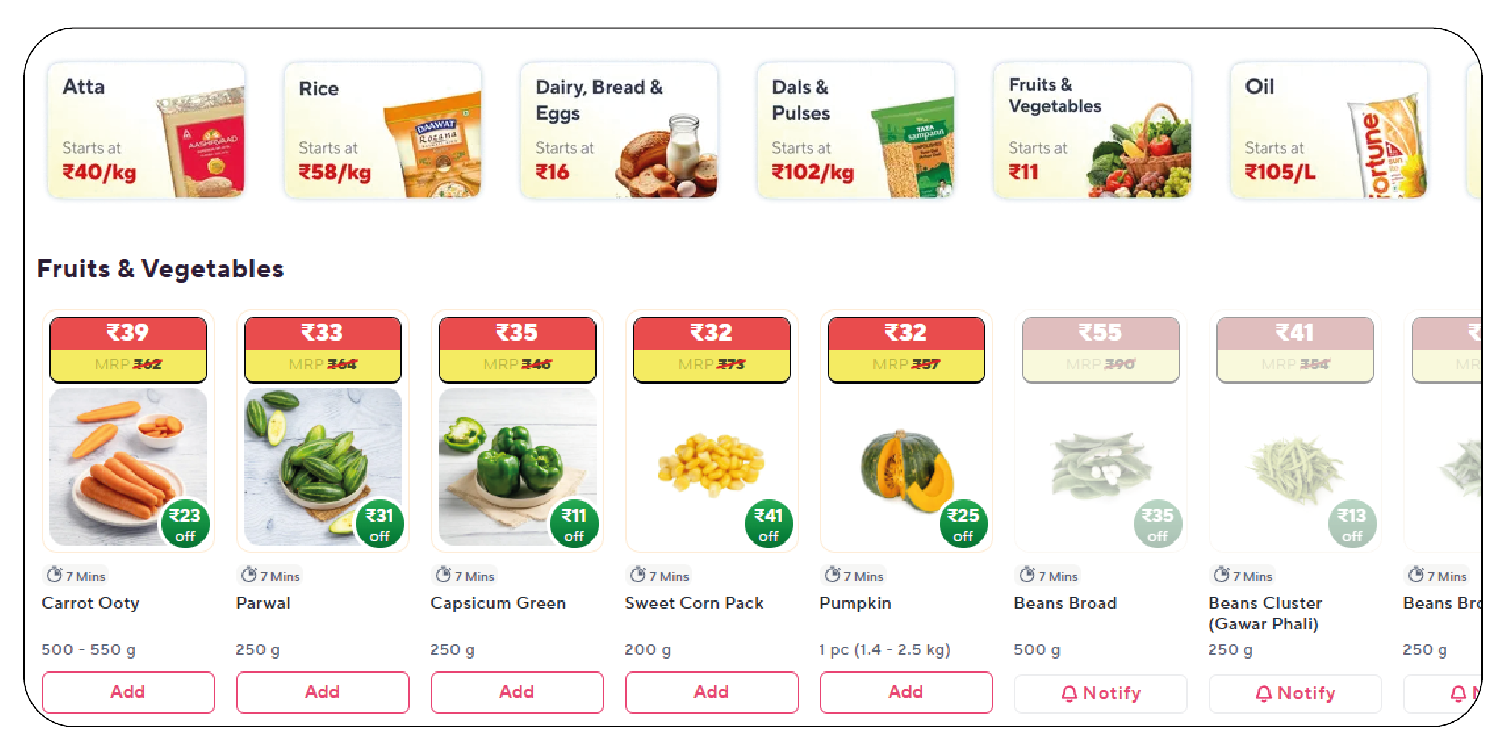Select the Oil category card
The image size is (1503, 746).
[x=1329, y=130]
